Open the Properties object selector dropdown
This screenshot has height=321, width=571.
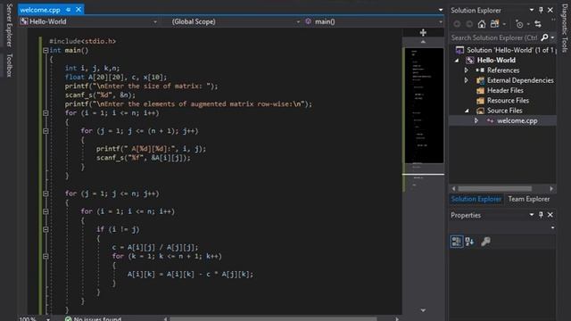(553, 228)
